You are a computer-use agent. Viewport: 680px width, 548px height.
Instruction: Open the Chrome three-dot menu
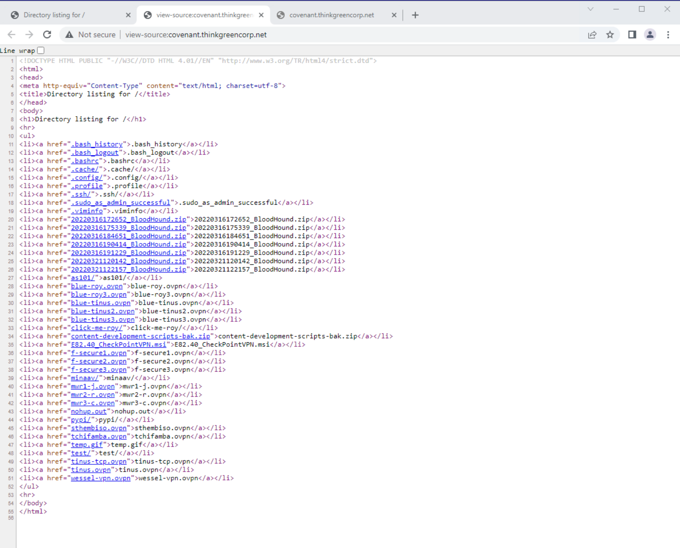tap(668, 35)
